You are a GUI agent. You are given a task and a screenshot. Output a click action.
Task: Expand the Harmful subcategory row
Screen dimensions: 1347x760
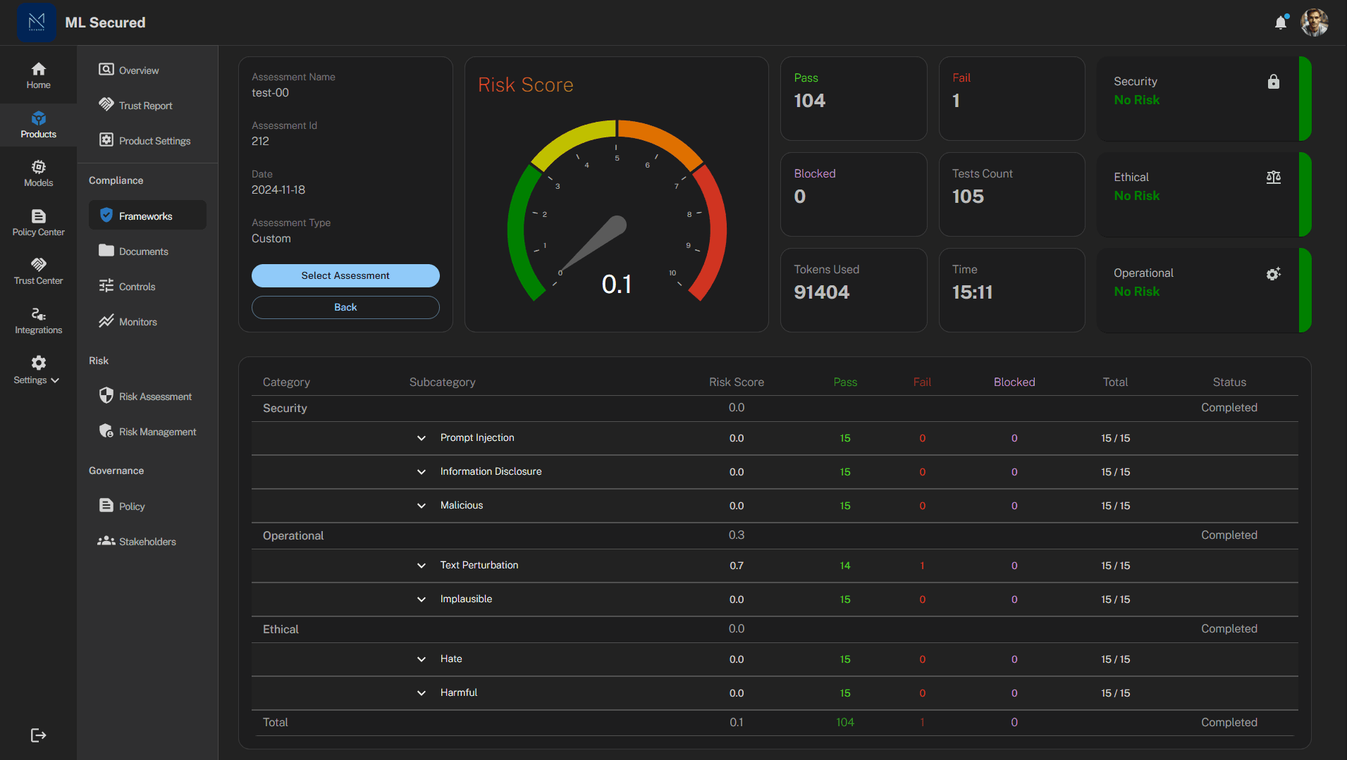(422, 693)
